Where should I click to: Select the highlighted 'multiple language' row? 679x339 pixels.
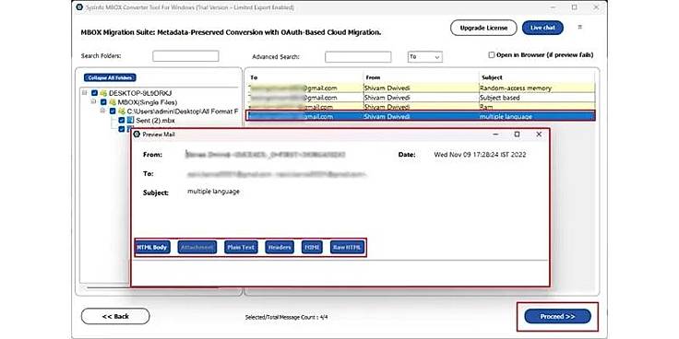422,116
